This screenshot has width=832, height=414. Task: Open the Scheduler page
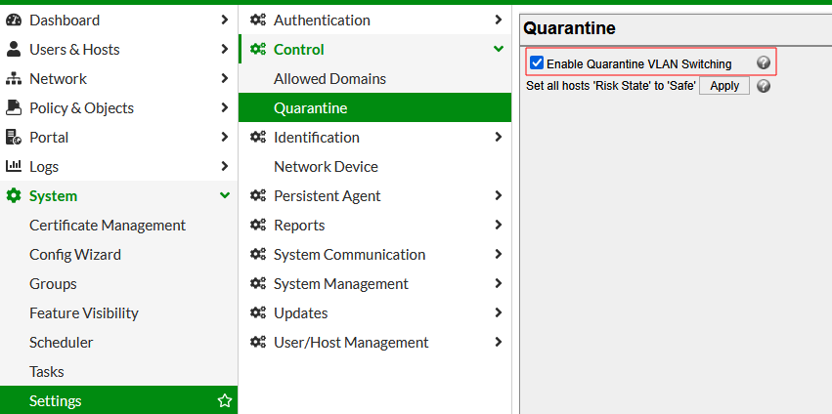(x=62, y=342)
